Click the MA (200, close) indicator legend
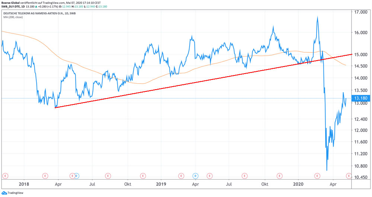Screen dimensions: 372x197 13,17
